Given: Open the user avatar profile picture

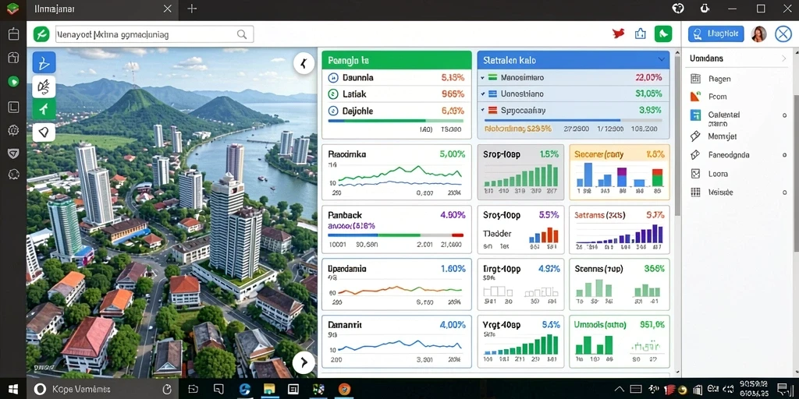Looking at the screenshot, I should pos(759,34).
